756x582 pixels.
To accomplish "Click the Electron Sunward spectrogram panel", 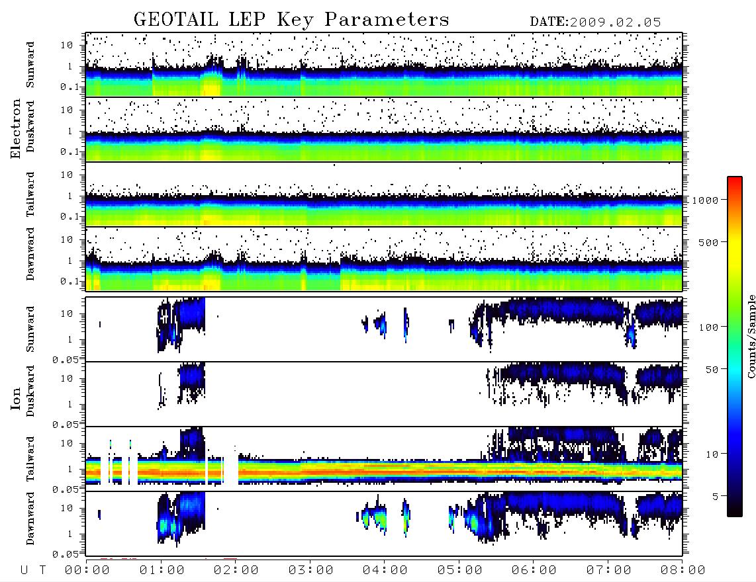I will [x=384, y=65].
